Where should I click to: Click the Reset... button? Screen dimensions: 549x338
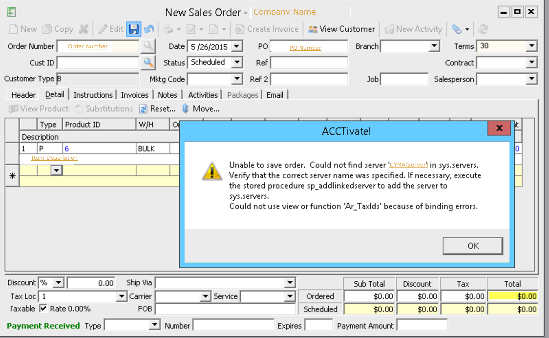[158, 109]
